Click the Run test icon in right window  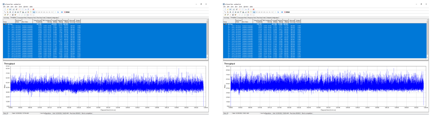click(x=237, y=9)
